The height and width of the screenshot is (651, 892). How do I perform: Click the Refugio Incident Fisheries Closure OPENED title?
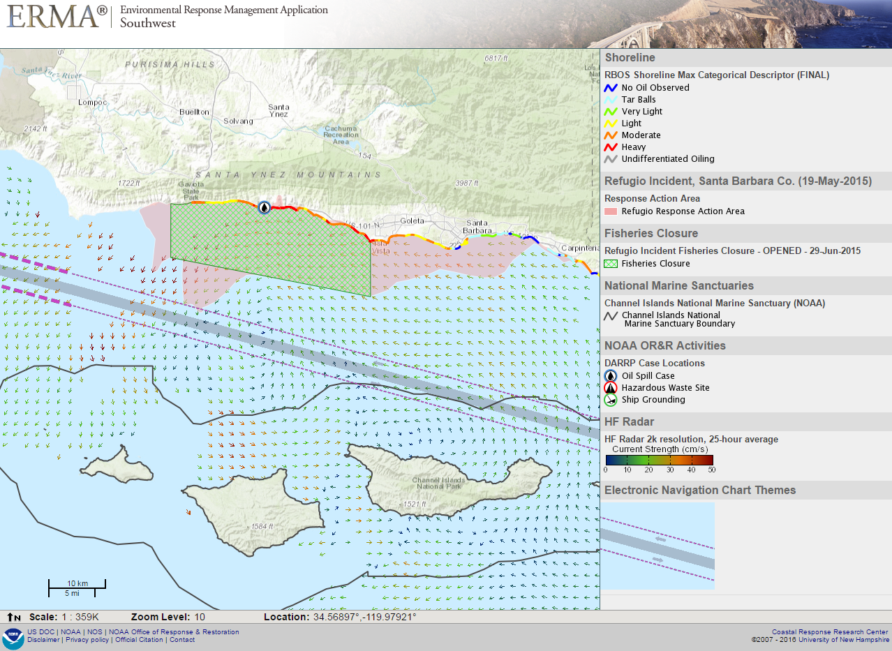tap(732, 251)
